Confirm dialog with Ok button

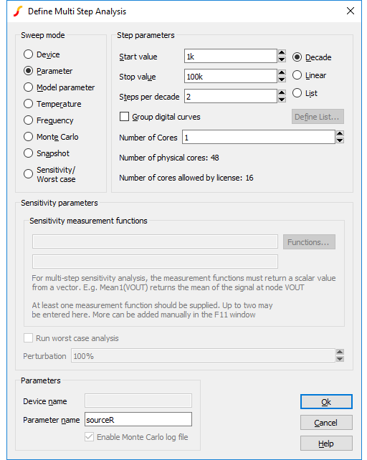click(x=326, y=402)
